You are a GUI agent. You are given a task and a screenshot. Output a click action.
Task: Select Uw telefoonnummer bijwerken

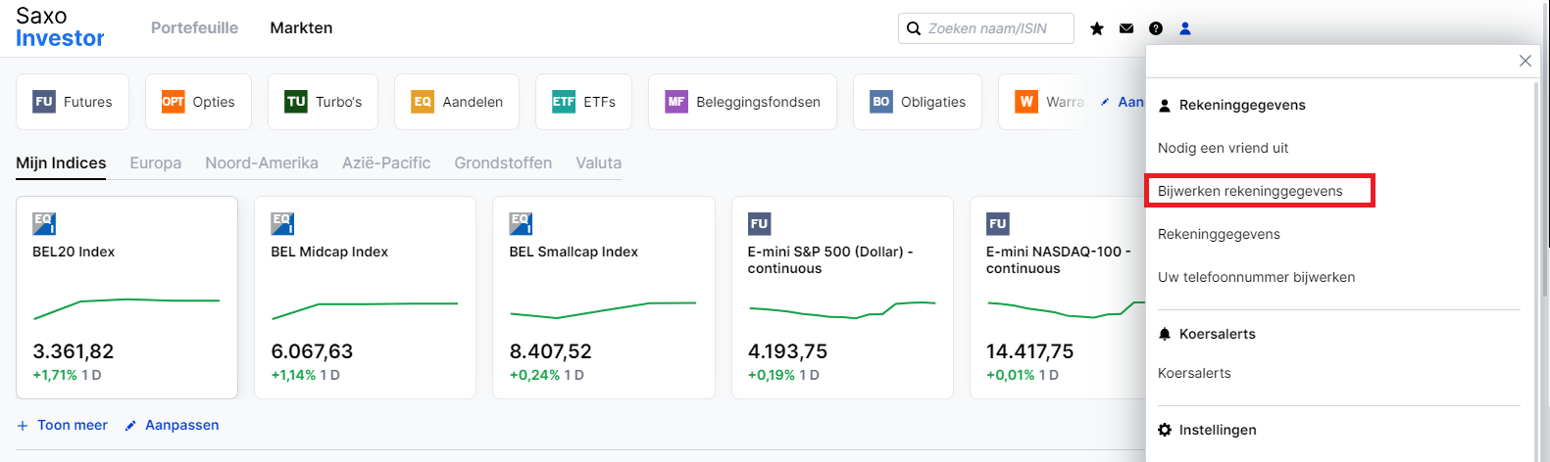pyautogui.click(x=1256, y=277)
